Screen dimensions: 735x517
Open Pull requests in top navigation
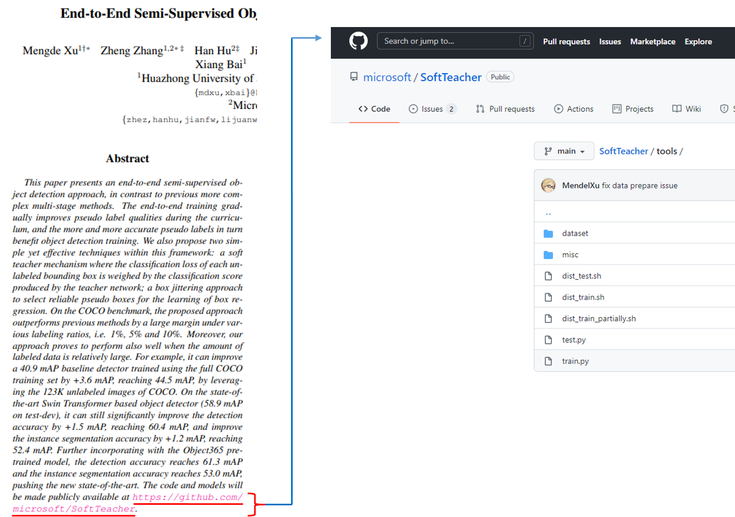[x=566, y=41]
